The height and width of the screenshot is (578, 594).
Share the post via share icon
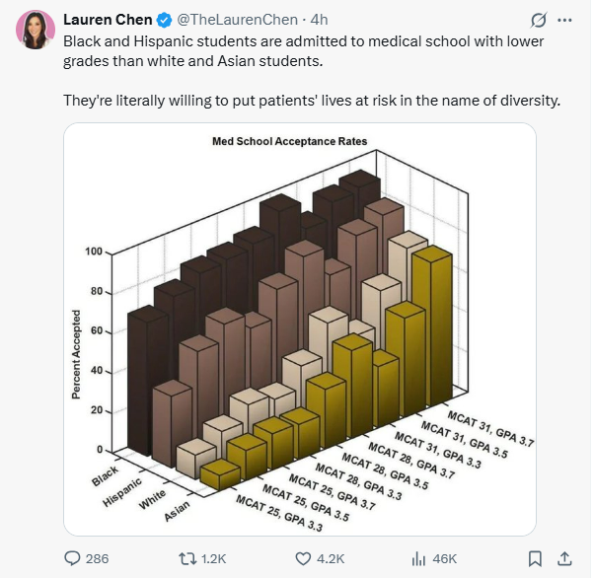[x=565, y=558]
